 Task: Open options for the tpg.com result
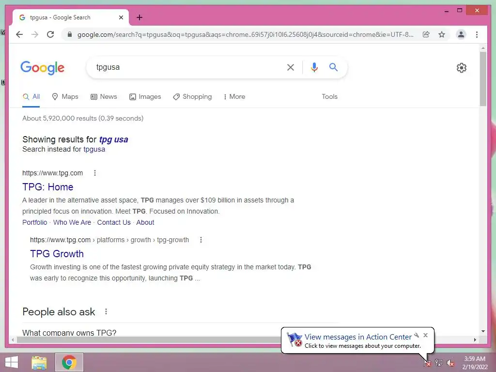pos(94,173)
